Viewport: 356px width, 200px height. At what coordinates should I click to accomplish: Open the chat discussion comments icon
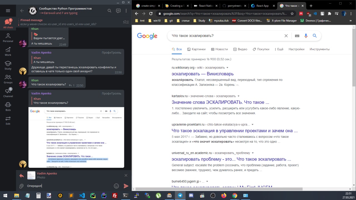coord(118,11)
